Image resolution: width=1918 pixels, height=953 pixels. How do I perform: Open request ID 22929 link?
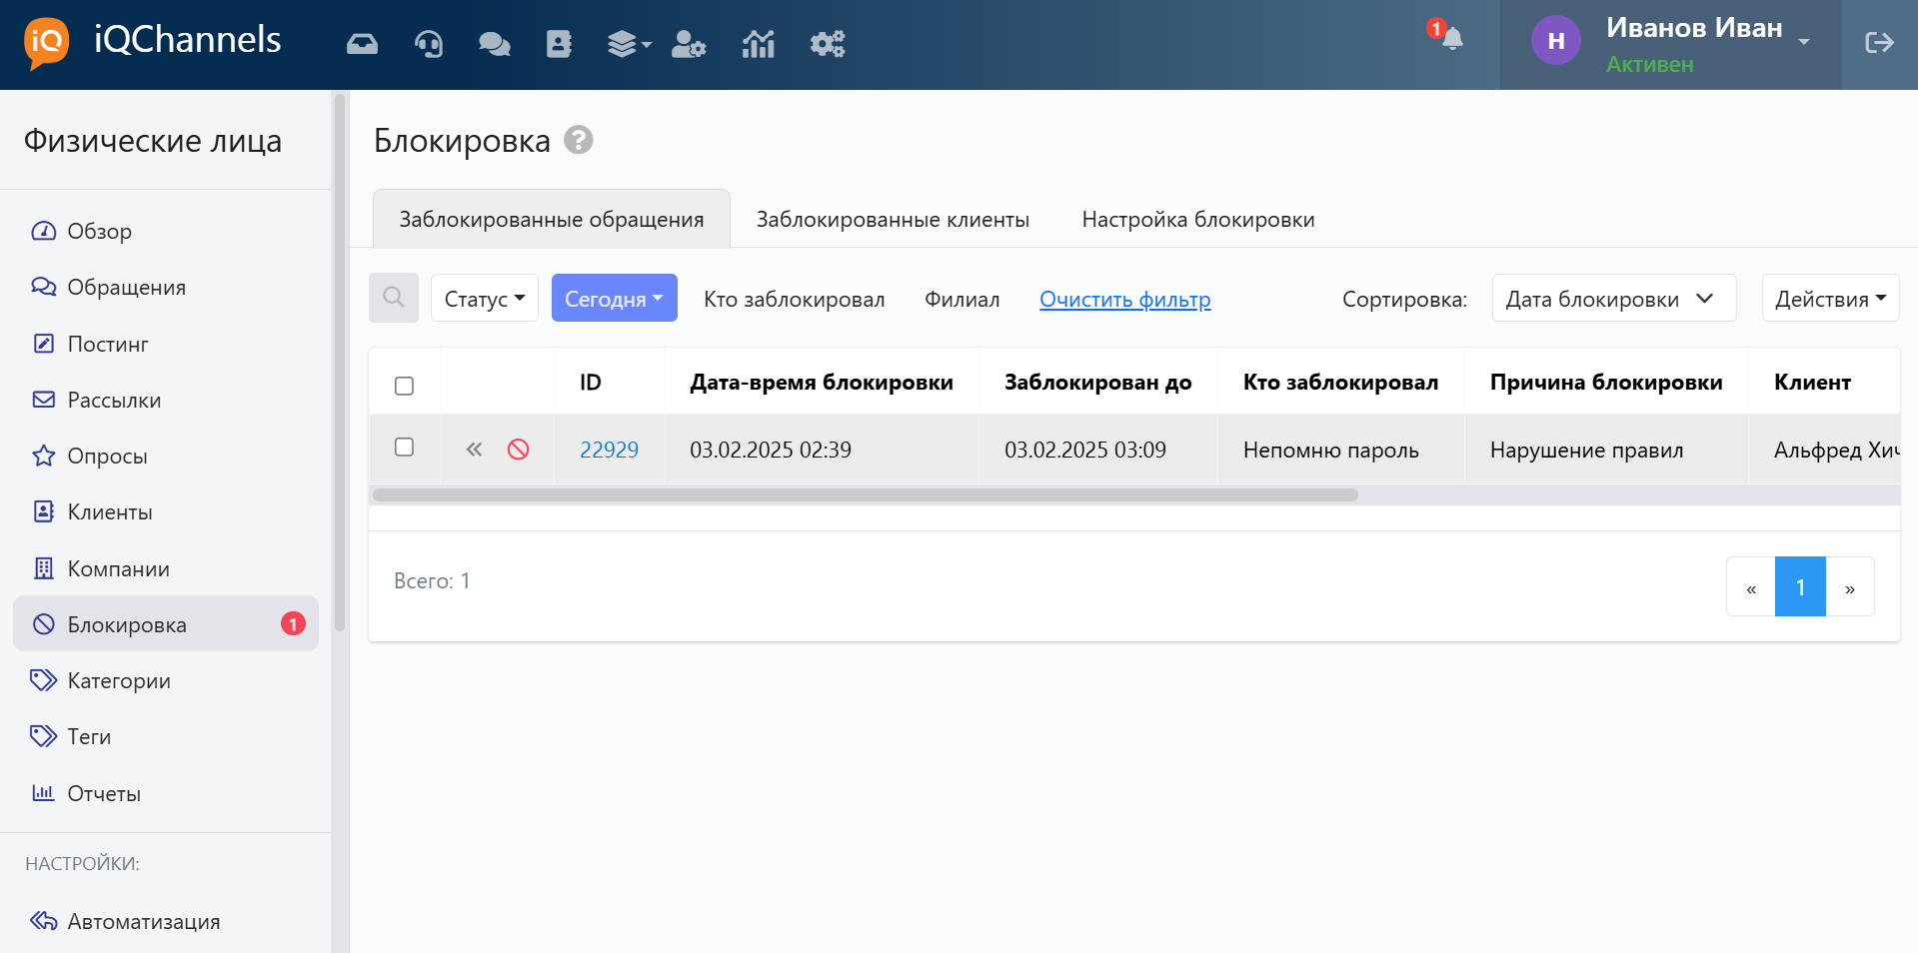click(x=609, y=450)
